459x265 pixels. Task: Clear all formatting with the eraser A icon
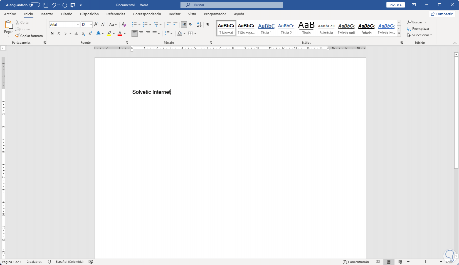coord(124,24)
